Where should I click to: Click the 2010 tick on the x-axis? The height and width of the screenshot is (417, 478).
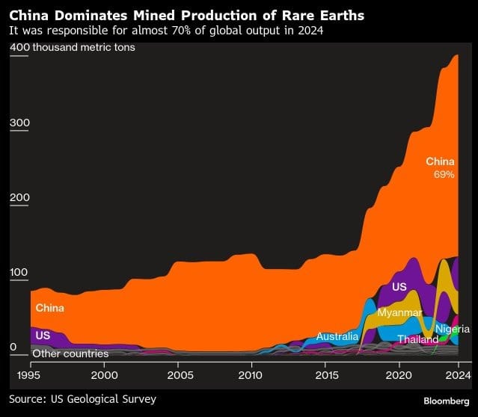click(x=251, y=374)
